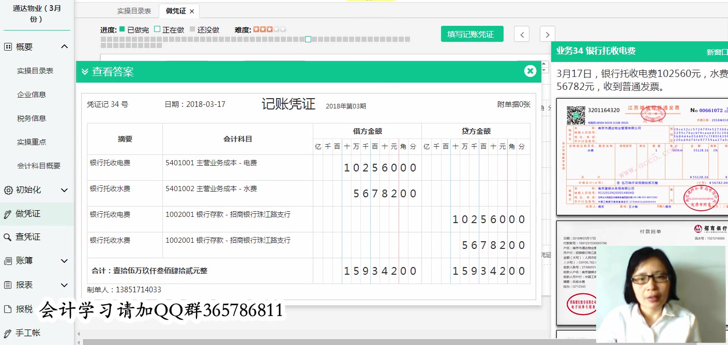
Task: Expand the 初始化 sidebar section
Action: click(65, 190)
